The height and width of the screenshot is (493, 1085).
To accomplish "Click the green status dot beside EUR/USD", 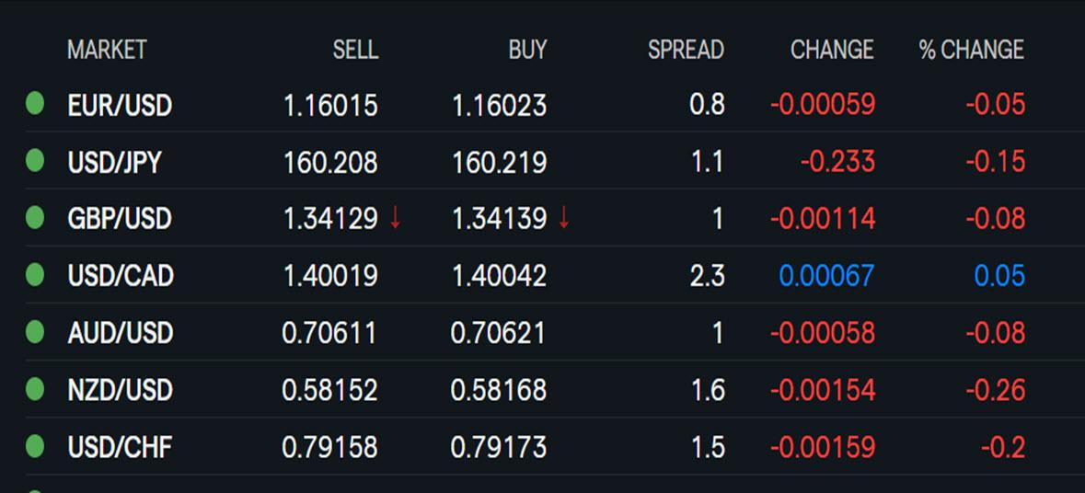I will point(35,104).
